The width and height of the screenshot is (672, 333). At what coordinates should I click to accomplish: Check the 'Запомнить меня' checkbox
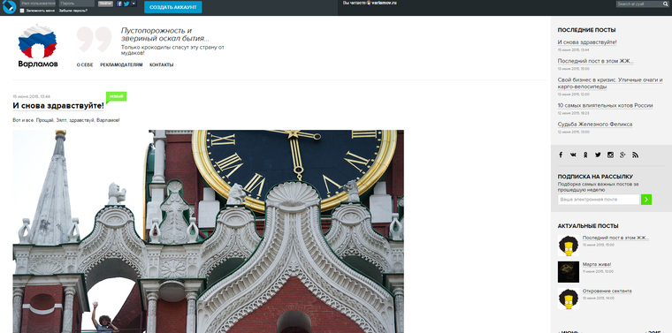coord(22,11)
